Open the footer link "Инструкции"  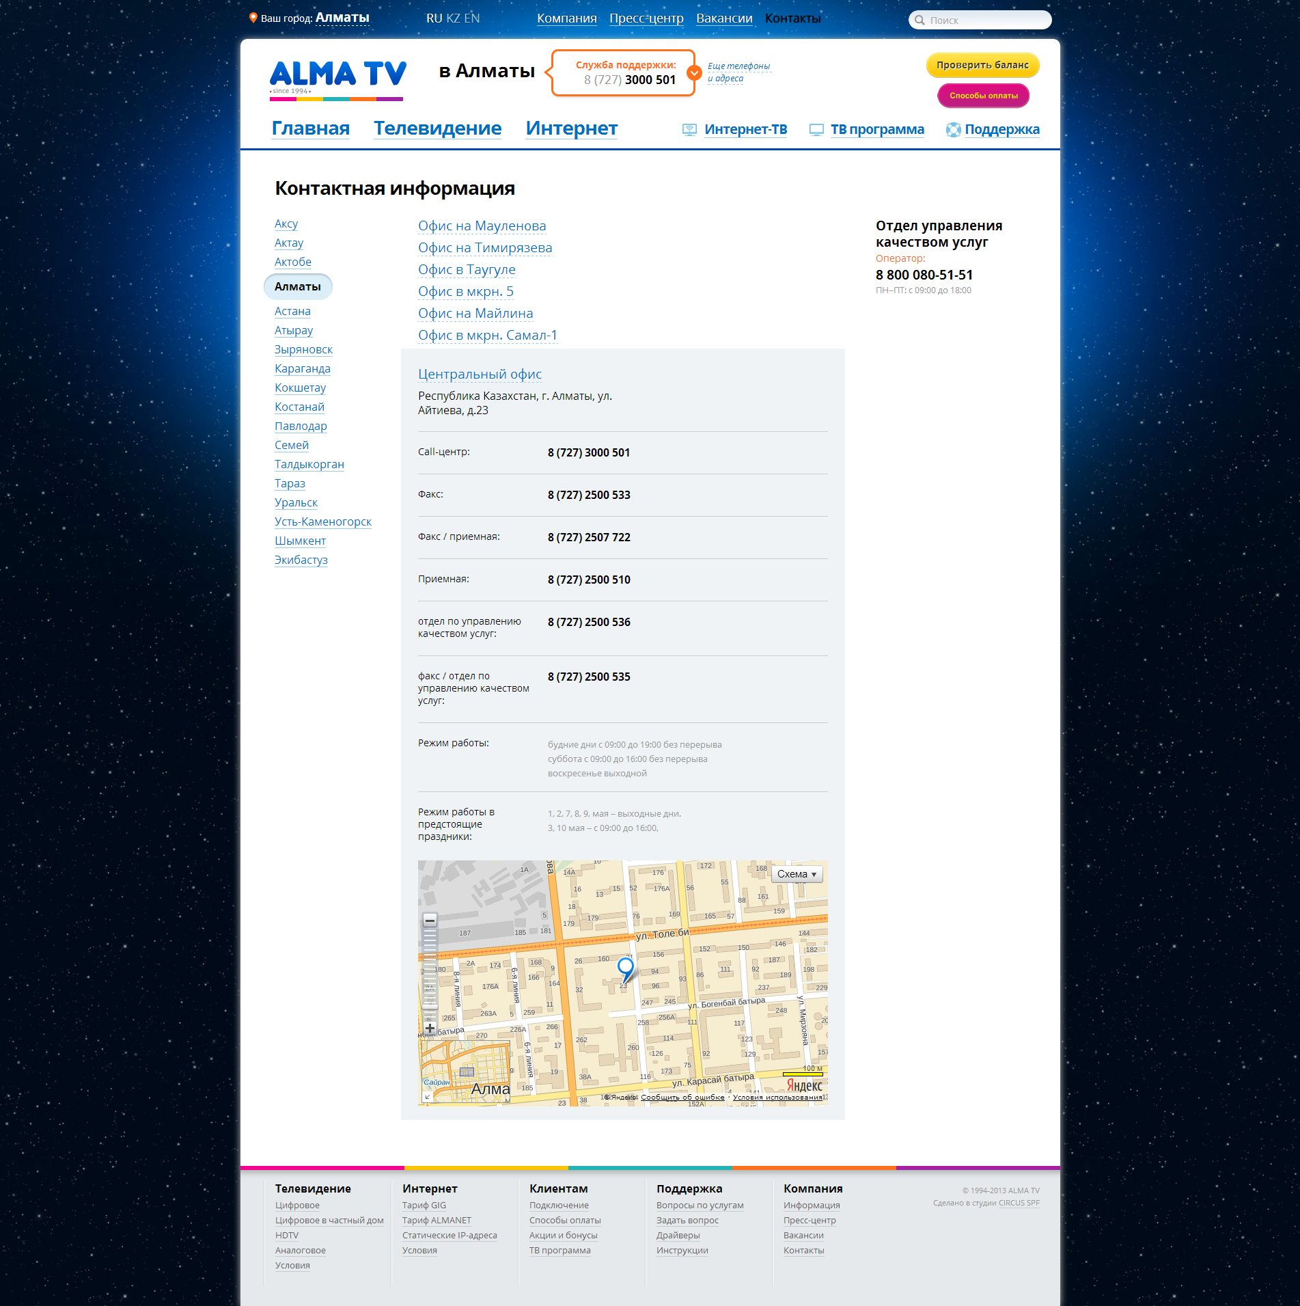pyautogui.click(x=682, y=1251)
